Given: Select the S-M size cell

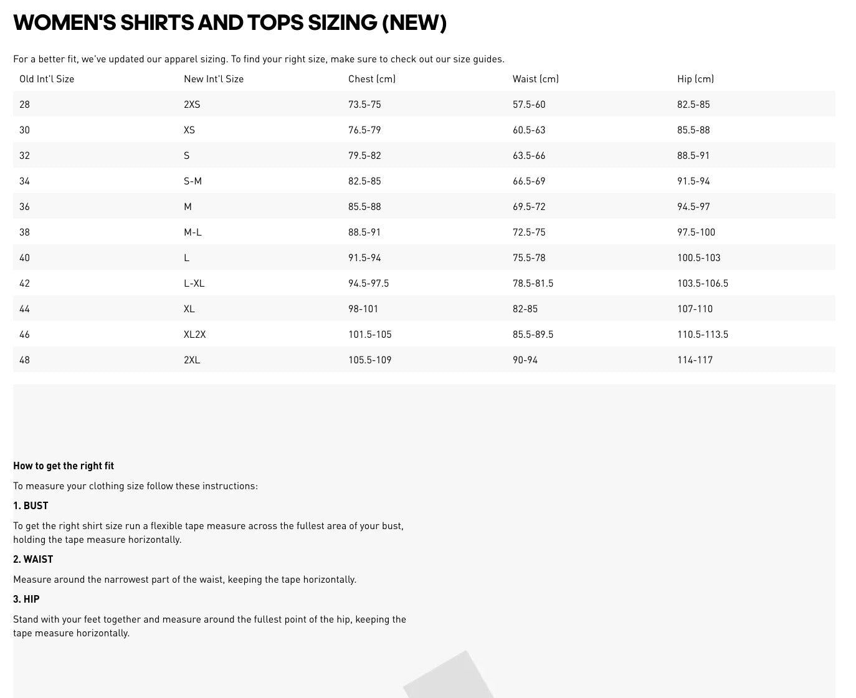Looking at the screenshot, I should click(193, 181).
